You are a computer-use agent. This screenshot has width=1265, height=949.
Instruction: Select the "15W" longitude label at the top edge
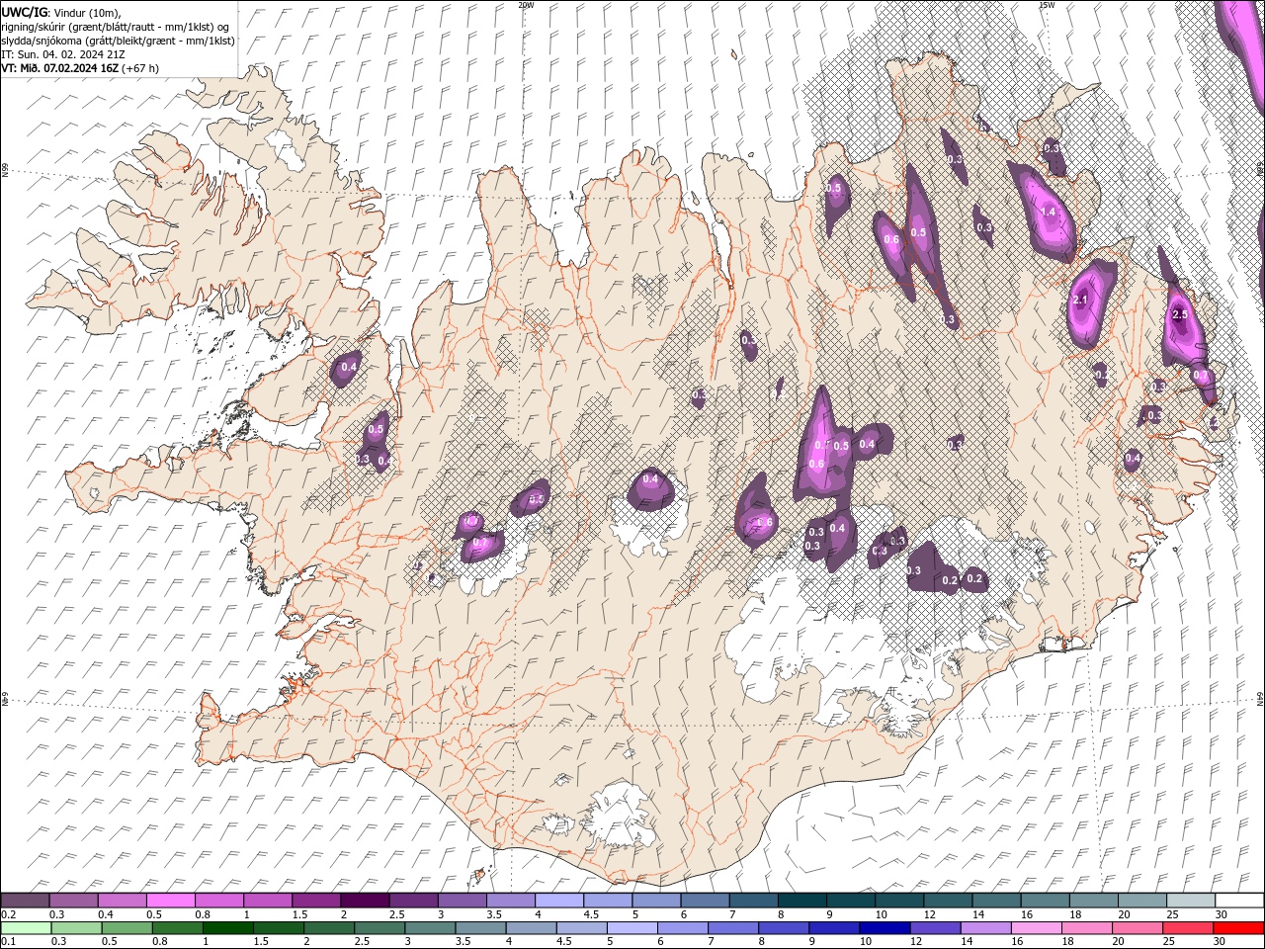pos(1047,5)
